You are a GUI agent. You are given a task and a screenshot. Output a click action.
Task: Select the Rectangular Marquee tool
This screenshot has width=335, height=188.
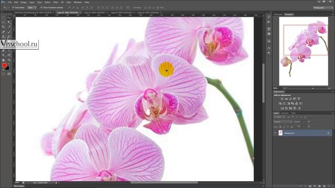(x=3, y=18)
